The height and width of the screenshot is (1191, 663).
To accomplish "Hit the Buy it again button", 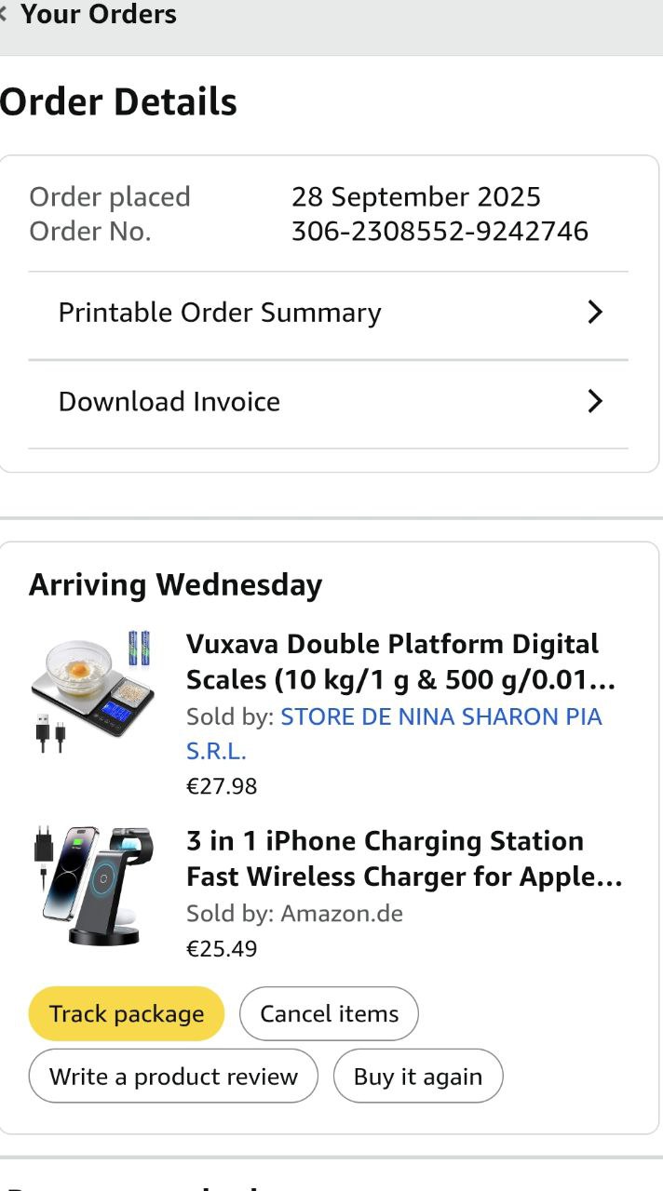I will [x=418, y=1077].
